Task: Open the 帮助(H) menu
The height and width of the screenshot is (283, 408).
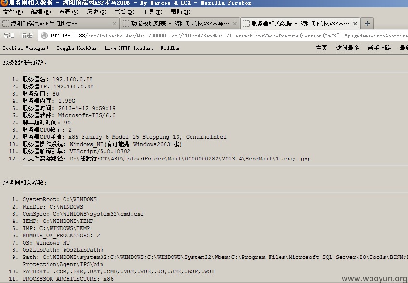Action: point(180,12)
